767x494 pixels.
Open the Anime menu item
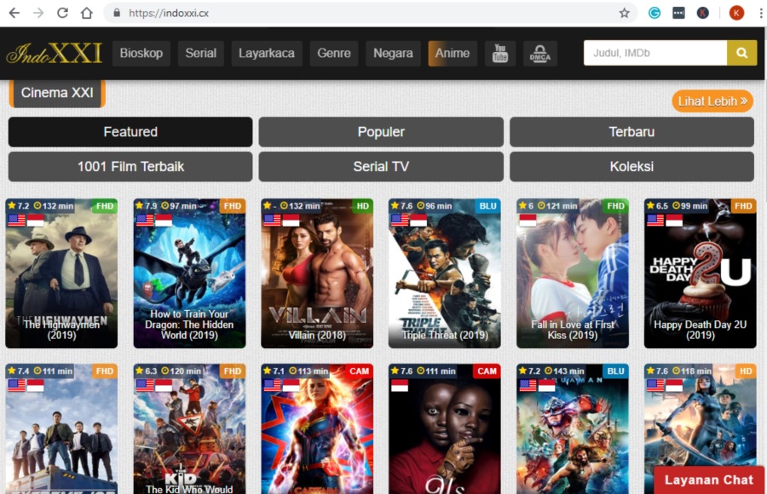[x=453, y=54]
